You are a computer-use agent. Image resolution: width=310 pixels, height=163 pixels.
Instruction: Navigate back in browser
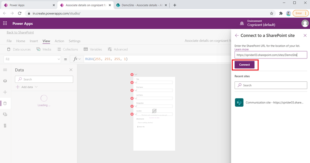[x=4, y=13]
